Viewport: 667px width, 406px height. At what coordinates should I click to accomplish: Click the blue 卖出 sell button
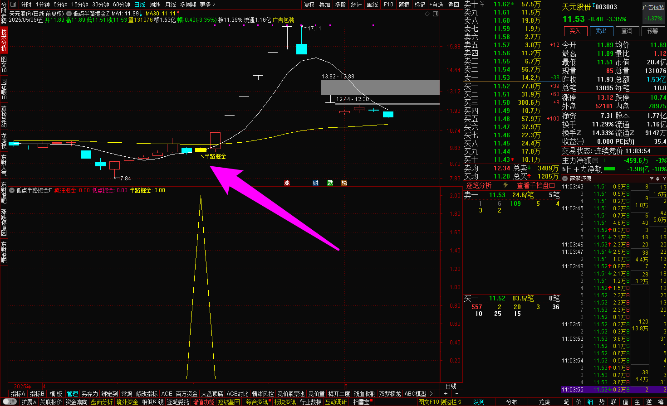(601, 31)
